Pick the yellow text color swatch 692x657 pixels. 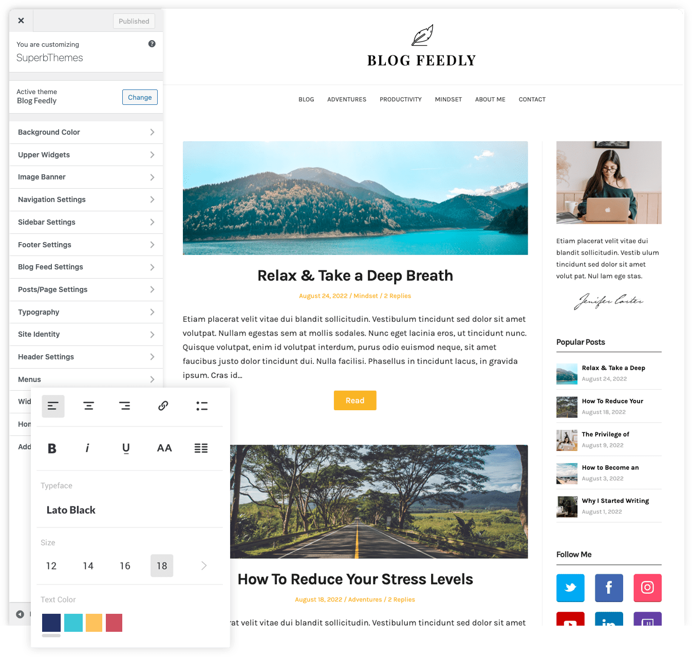click(x=94, y=623)
